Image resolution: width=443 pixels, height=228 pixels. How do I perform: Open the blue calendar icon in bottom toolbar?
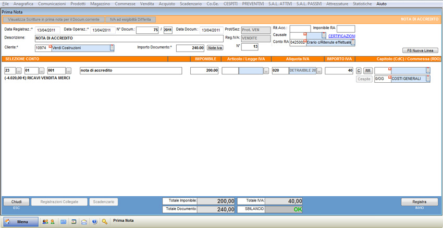click(x=63, y=222)
